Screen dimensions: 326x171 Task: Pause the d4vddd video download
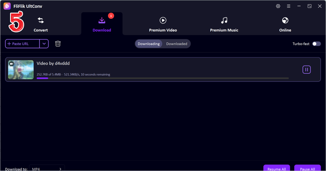coord(306,70)
